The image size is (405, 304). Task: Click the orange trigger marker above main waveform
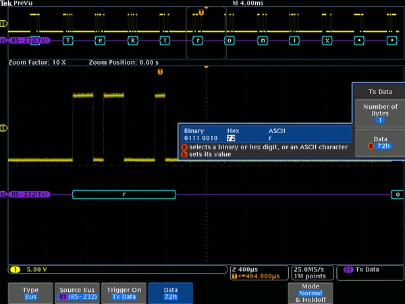coord(160,71)
